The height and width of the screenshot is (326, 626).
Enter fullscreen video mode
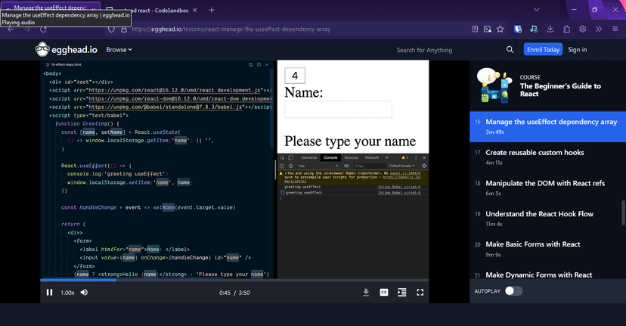420,293
